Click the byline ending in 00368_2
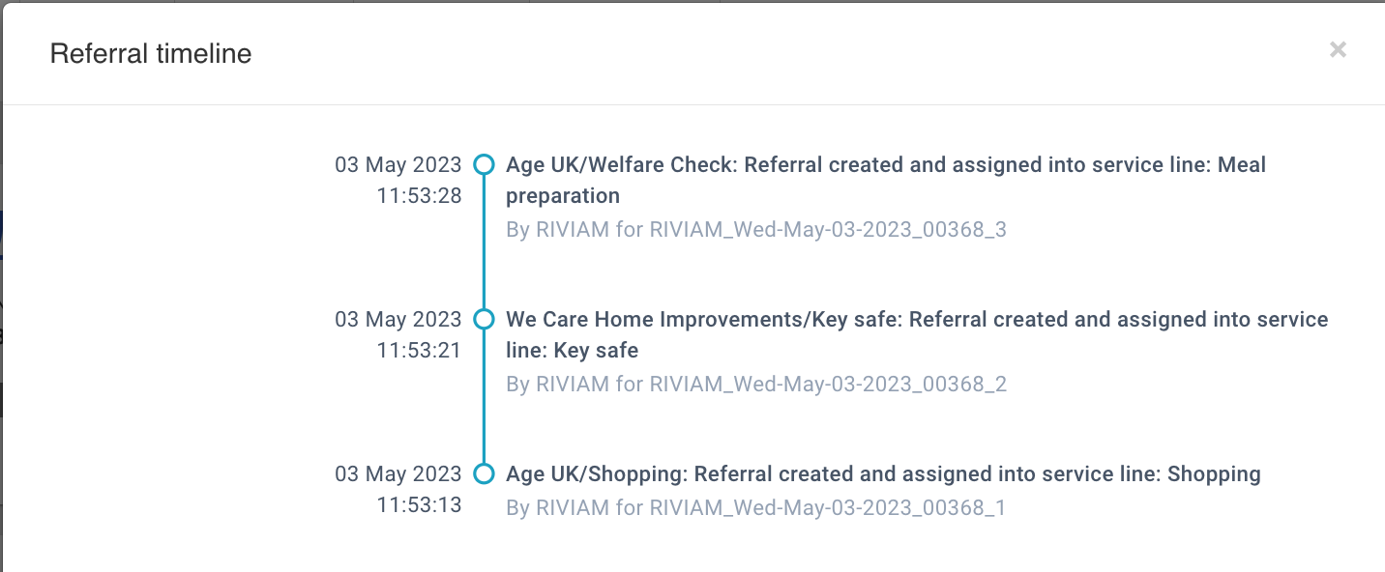The image size is (1385, 572). coord(756,385)
